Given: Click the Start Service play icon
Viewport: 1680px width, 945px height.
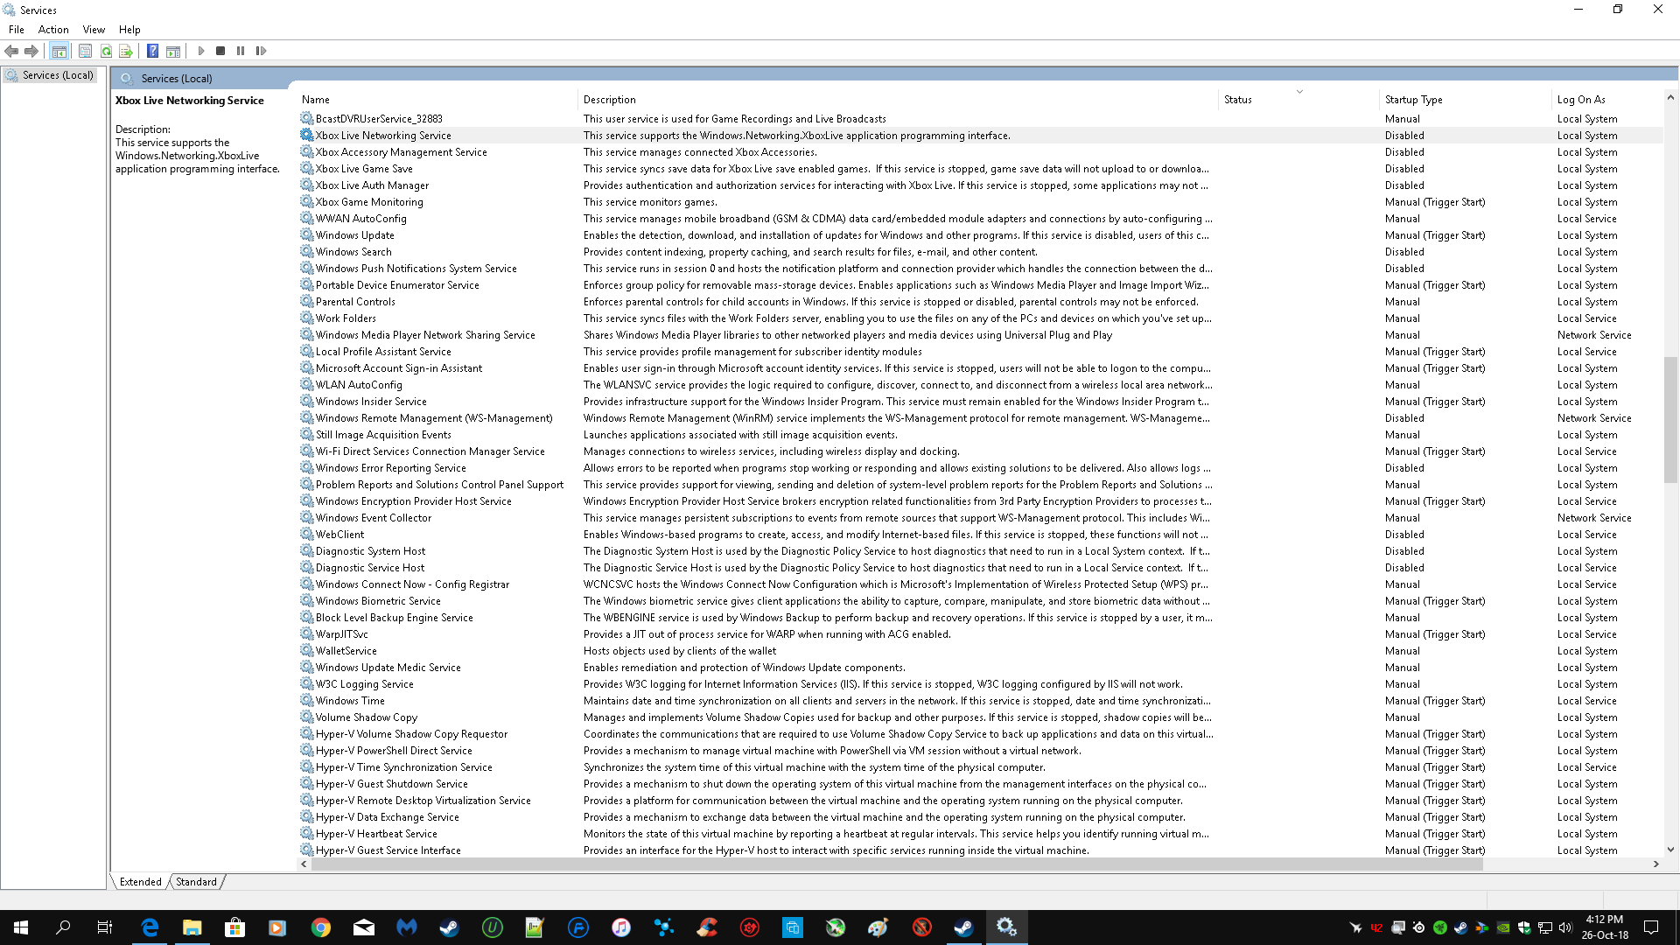Looking at the screenshot, I should (x=201, y=51).
